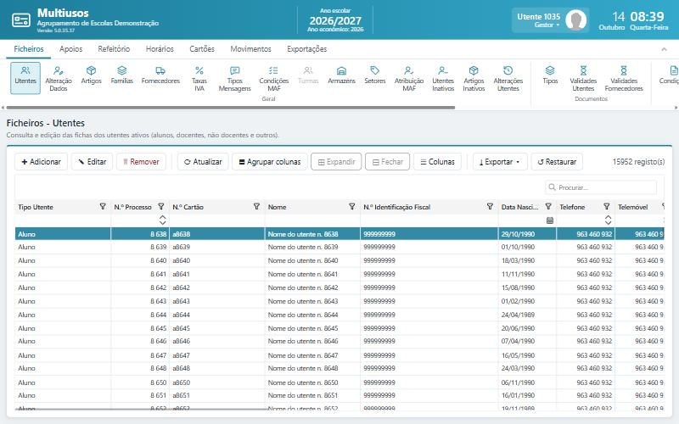Click the Expandir button
Viewport: 679px width, 424px height.
336,162
